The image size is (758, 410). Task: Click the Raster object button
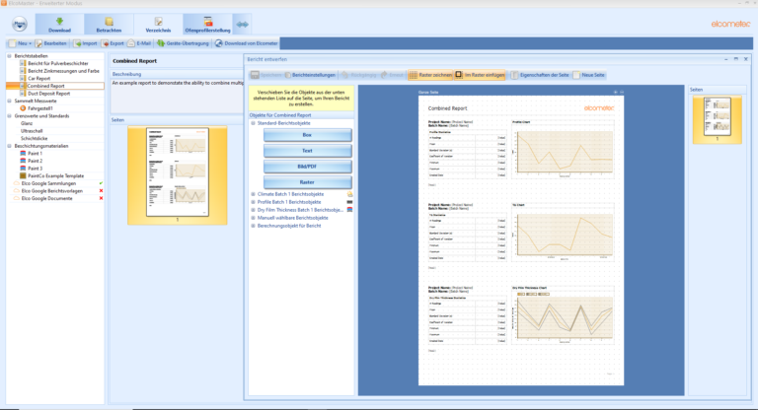pyautogui.click(x=307, y=182)
